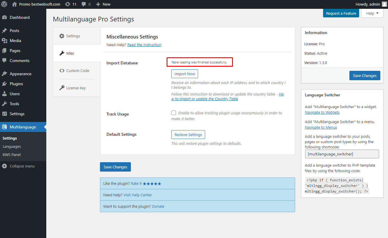This screenshot has width=388, height=238.
Task: Click the Multilanguage translate icon
Action: (x=4, y=127)
